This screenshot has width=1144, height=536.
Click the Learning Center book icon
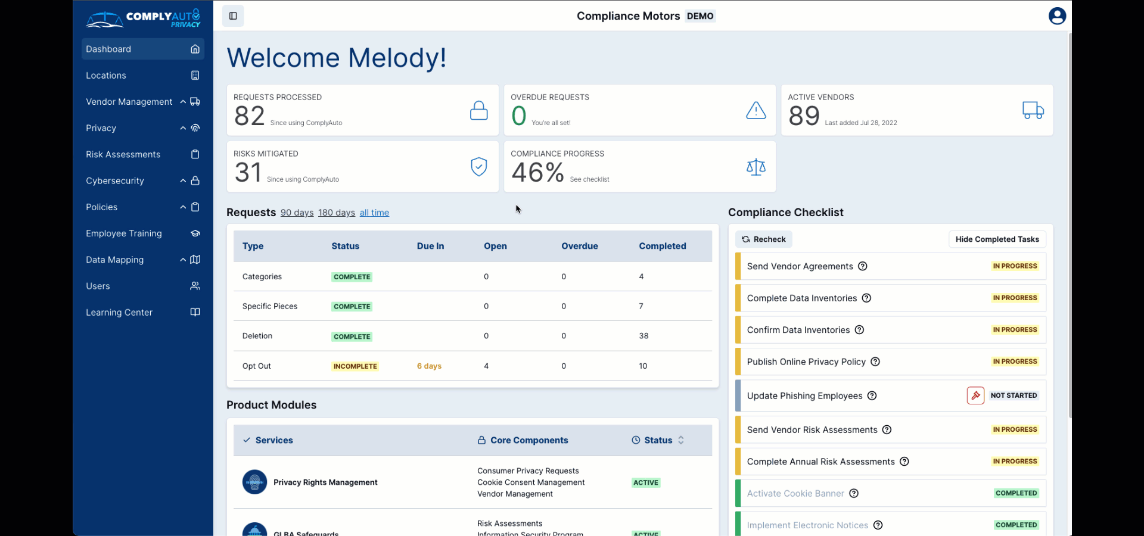click(x=195, y=312)
